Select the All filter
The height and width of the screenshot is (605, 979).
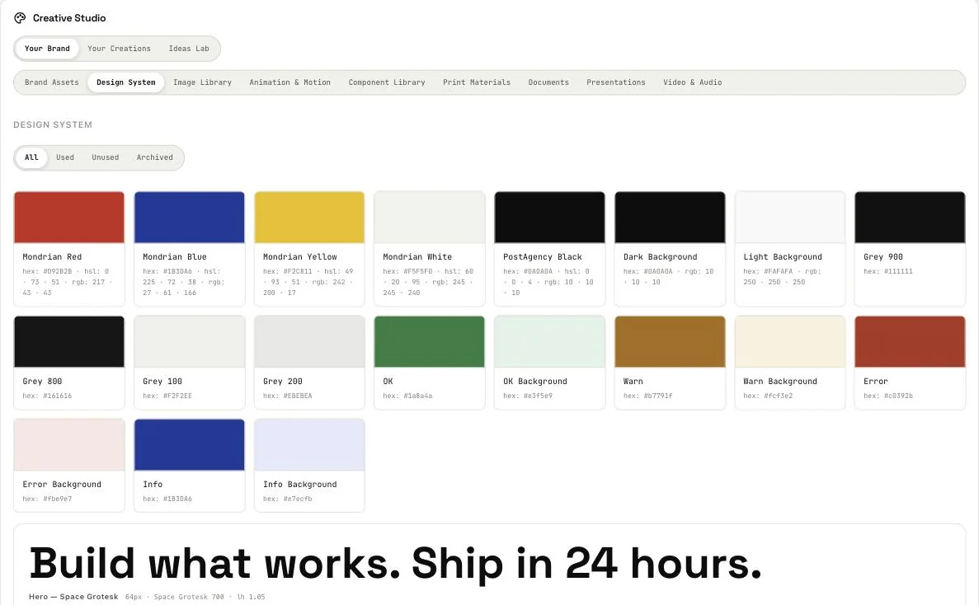31,157
